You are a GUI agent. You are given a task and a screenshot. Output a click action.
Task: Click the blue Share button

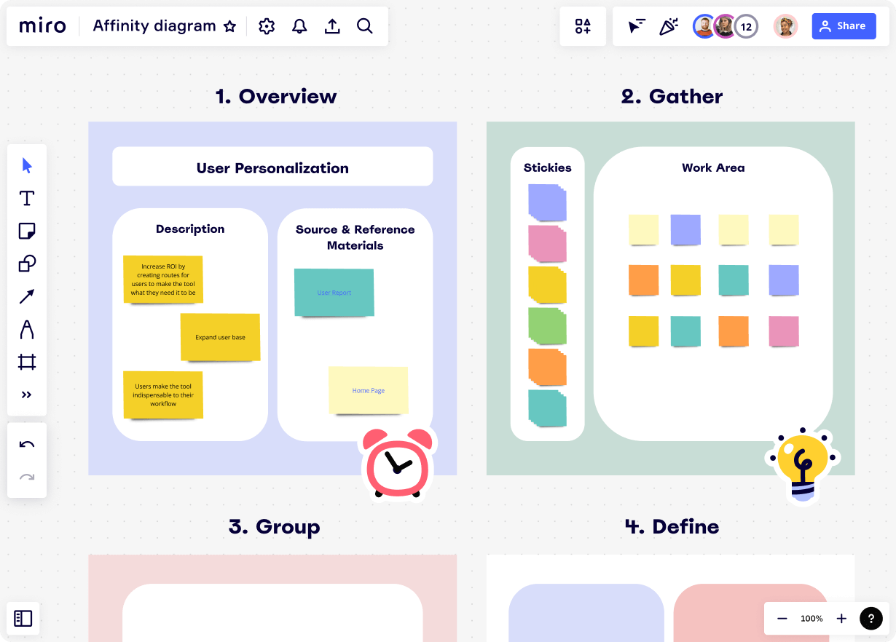844,25
